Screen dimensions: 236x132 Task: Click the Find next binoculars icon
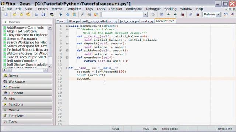tap(89, 14)
